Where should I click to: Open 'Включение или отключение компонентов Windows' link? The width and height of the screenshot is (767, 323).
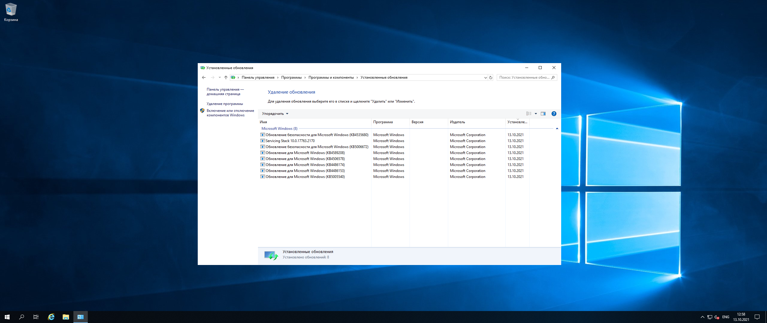[230, 113]
